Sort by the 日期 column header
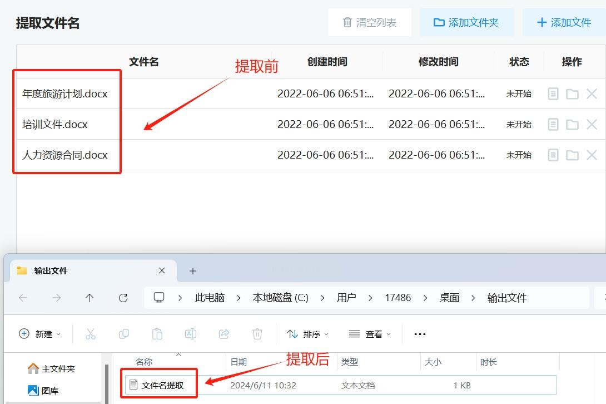Image resolution: width=606 pixels, height=404 pixels. tap(239, 362)
